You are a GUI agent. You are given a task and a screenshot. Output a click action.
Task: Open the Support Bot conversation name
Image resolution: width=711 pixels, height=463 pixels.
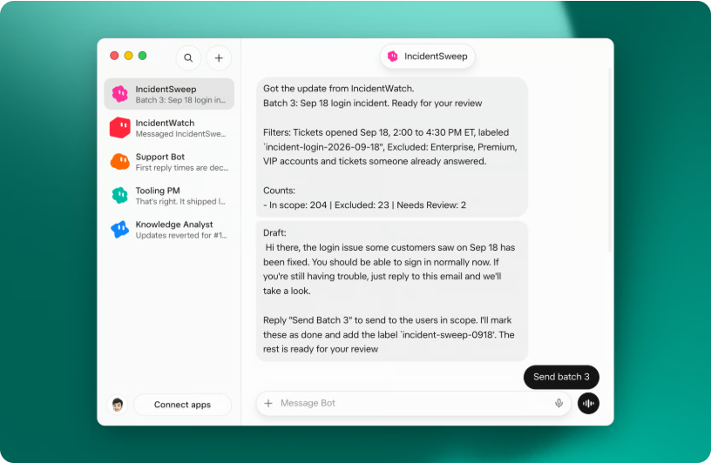160,157
